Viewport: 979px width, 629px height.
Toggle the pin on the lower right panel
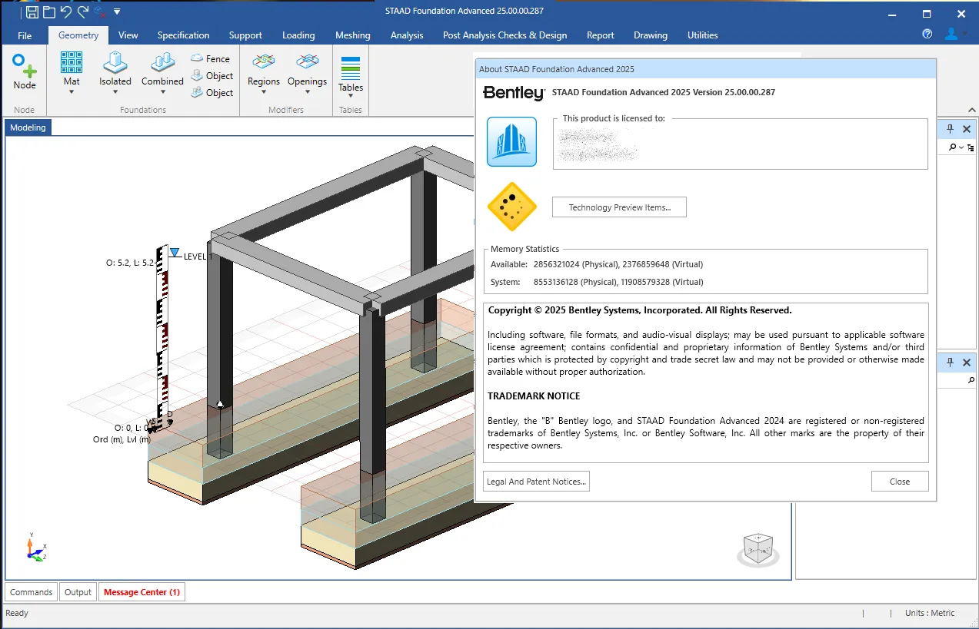coord(950,363)
